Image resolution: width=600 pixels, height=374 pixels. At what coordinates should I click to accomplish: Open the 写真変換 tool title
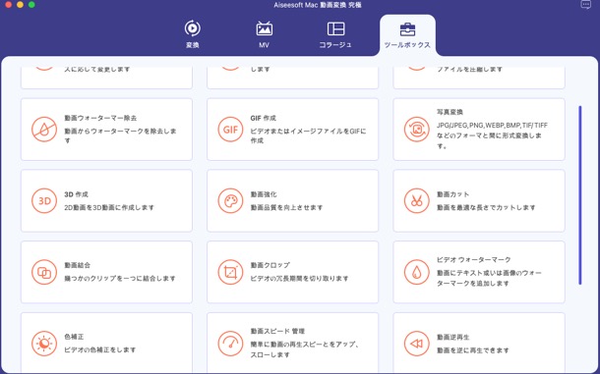450,112
